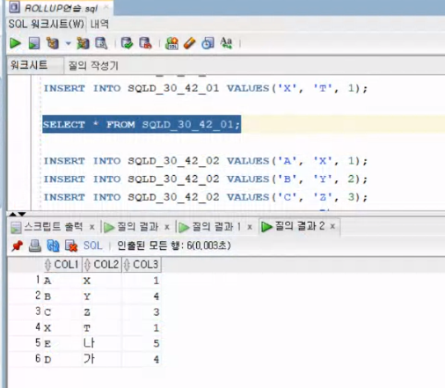Viewport: 445px width, 388px height.
Task: Click the delete row red X icon
Action: (71, 245)
